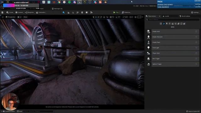The image size is (201, 113).
Task: Open editor Settings menu
Action: [x=195, y=13]
